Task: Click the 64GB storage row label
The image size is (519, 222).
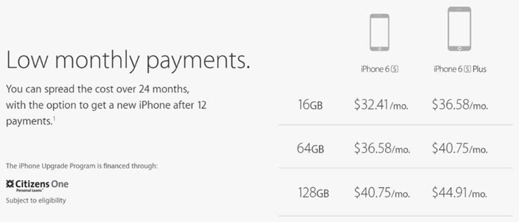Action: pyautogui.click(x=311, y=149)
